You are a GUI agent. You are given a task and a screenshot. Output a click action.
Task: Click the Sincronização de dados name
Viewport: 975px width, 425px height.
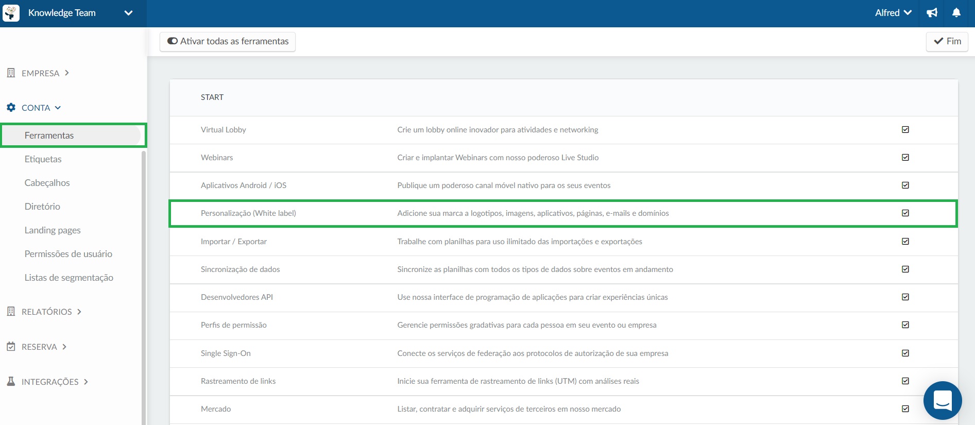[x=241, y=269]
